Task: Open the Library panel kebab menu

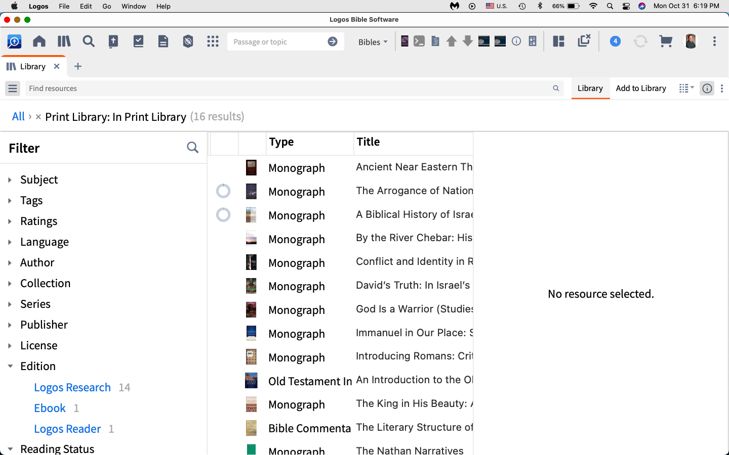Action: [722, 88]
